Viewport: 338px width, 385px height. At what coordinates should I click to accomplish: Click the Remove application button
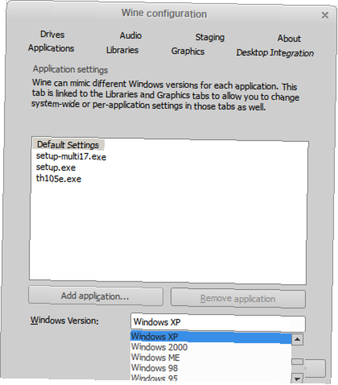coord(238,299)
